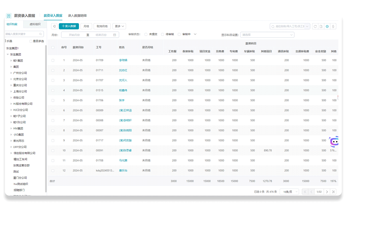Click the 录入数据 button
This screenshot has width=387, height=227.
pos(69,26)
